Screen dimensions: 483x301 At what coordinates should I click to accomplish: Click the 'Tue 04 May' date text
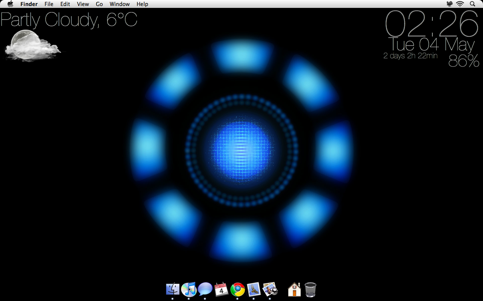(432, 45)
